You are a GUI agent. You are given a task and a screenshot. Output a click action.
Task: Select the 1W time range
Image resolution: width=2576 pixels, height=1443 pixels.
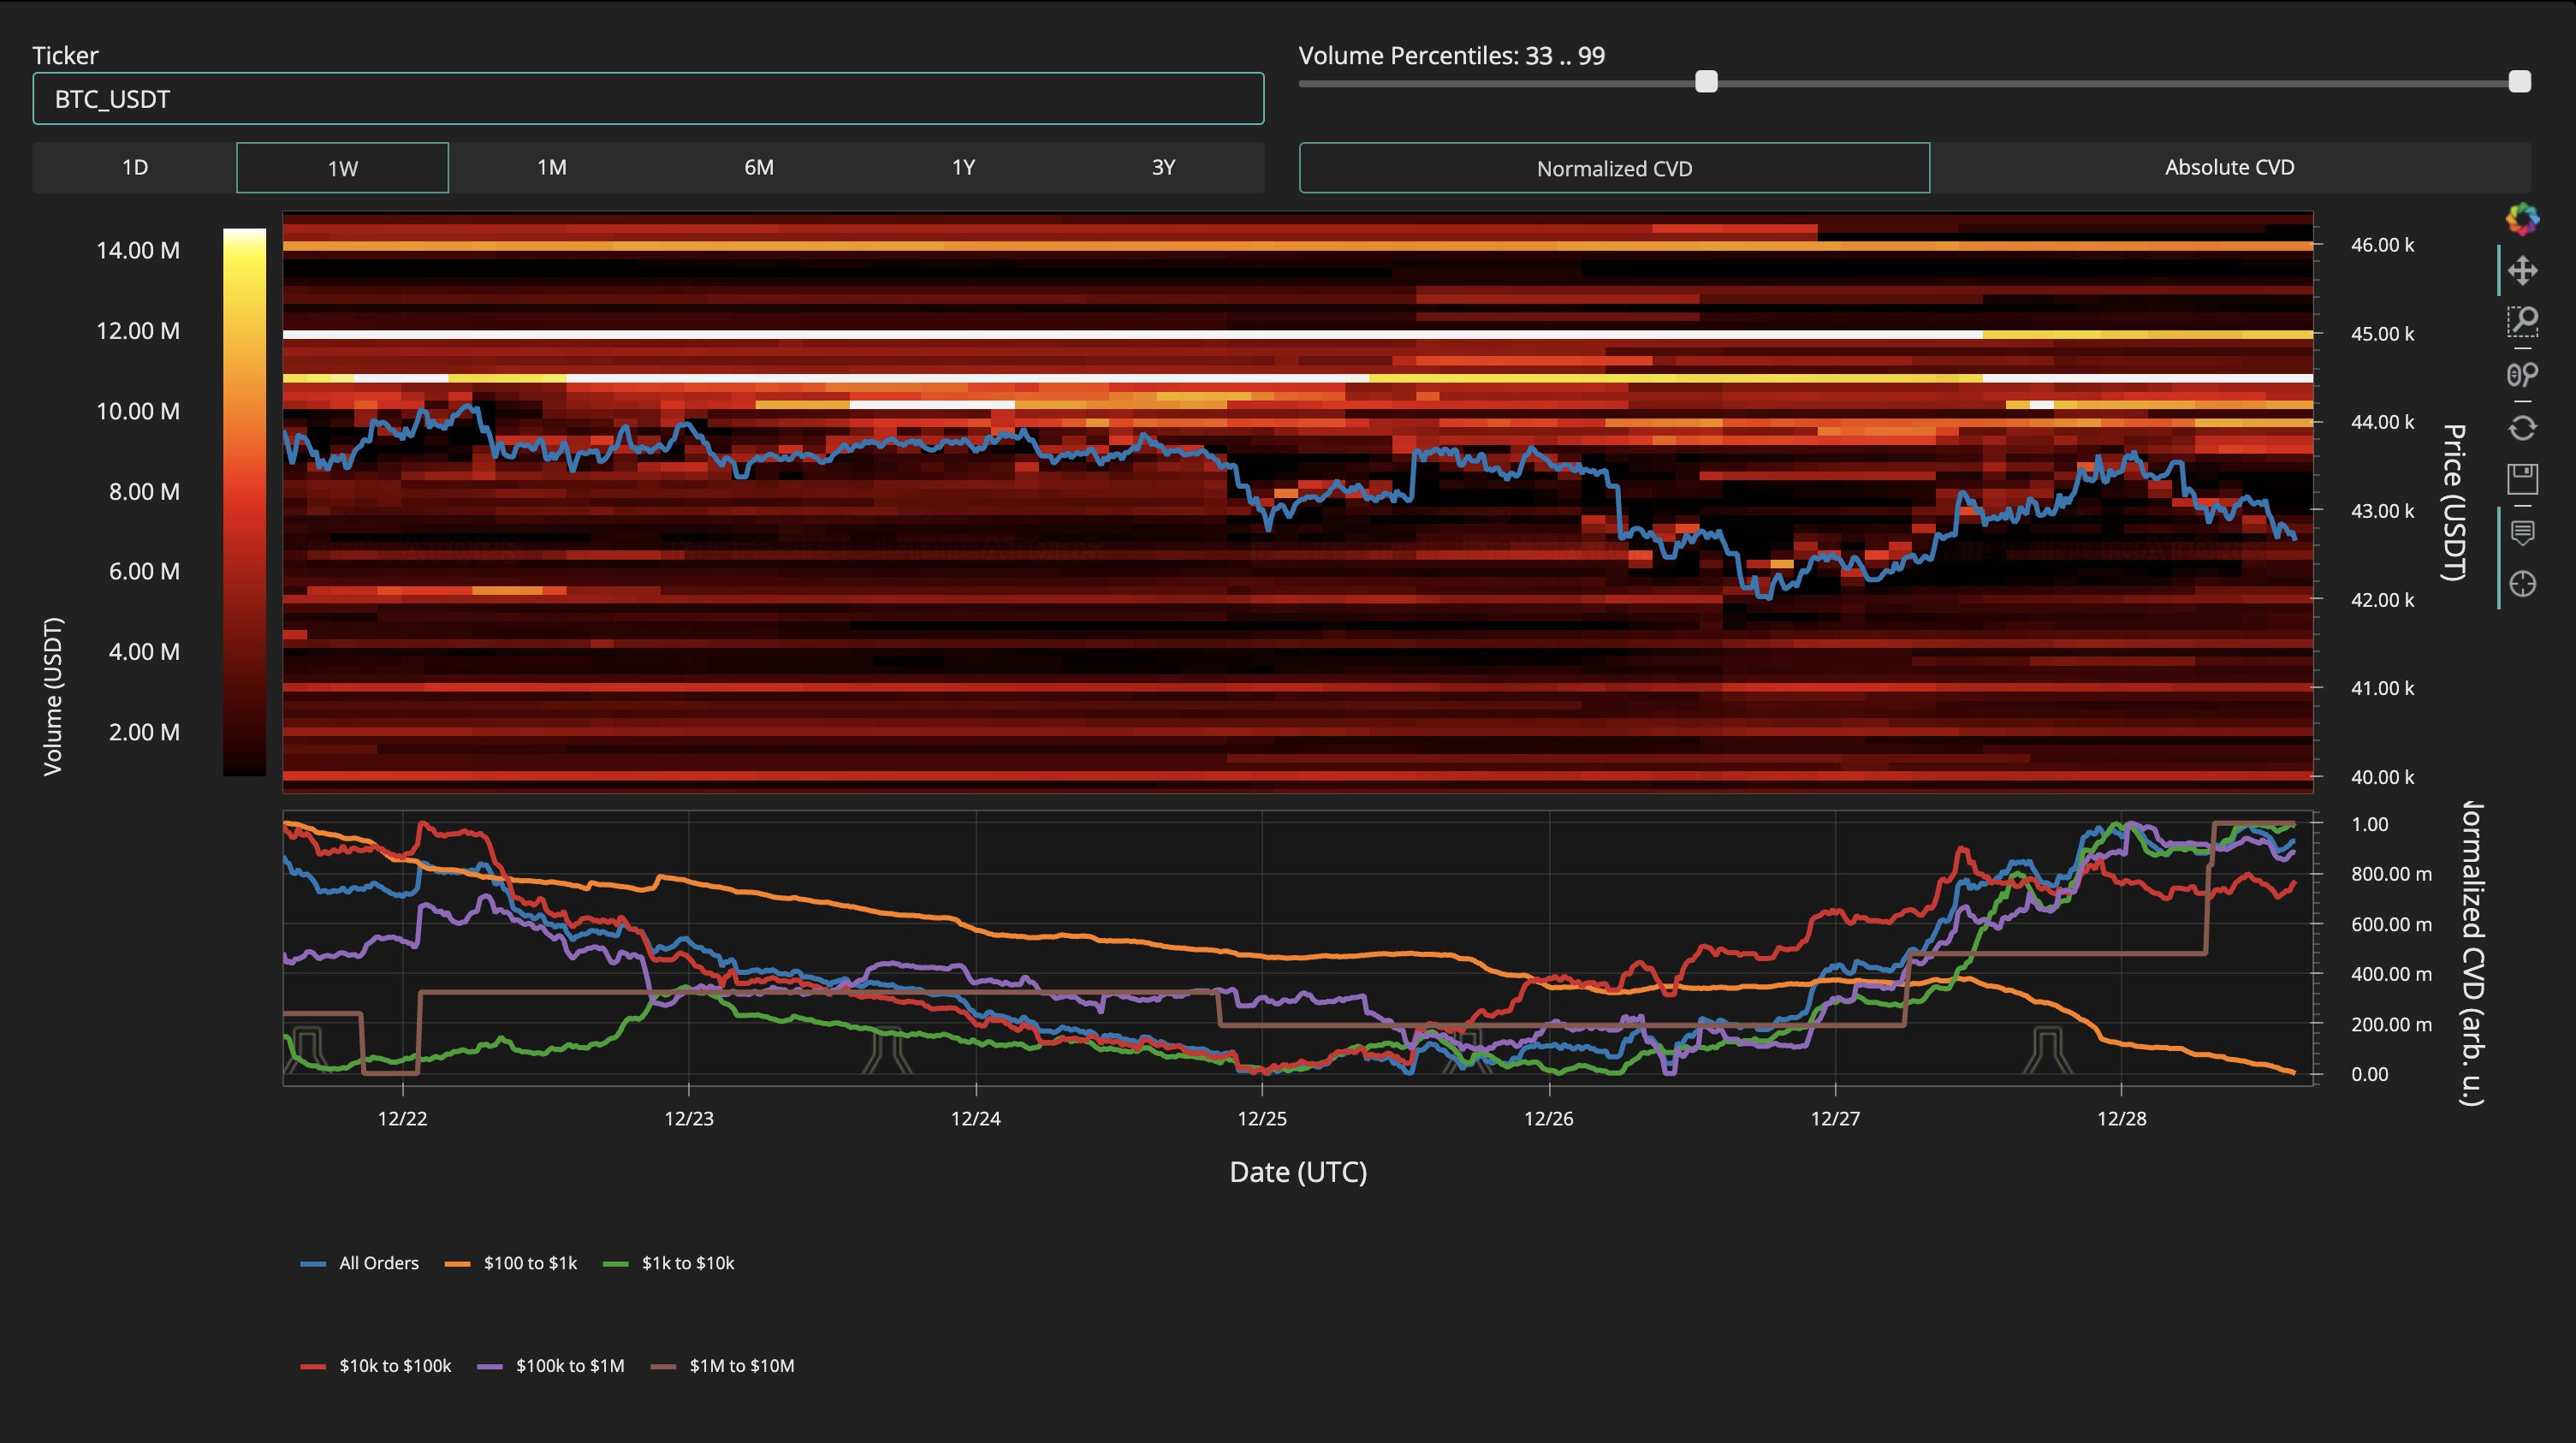342,167
